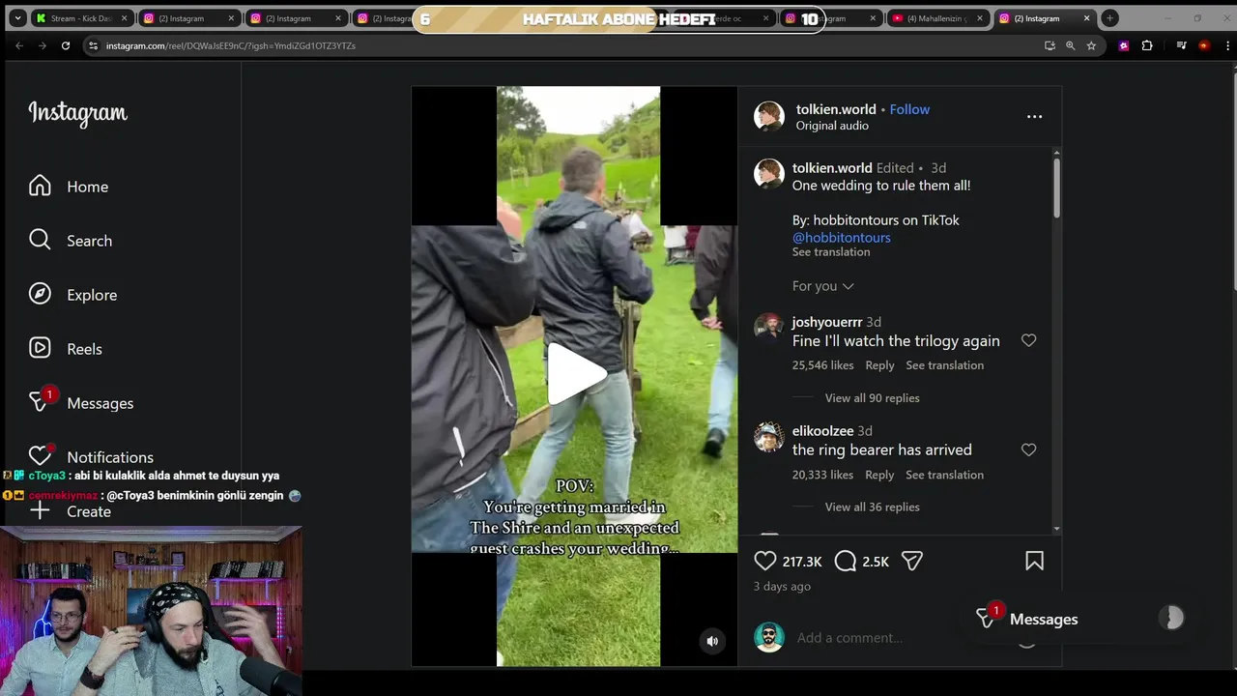Open joshyouerrr's profile picture
Viewport: 1237px width, 696px height.
(x=768, y=328)
